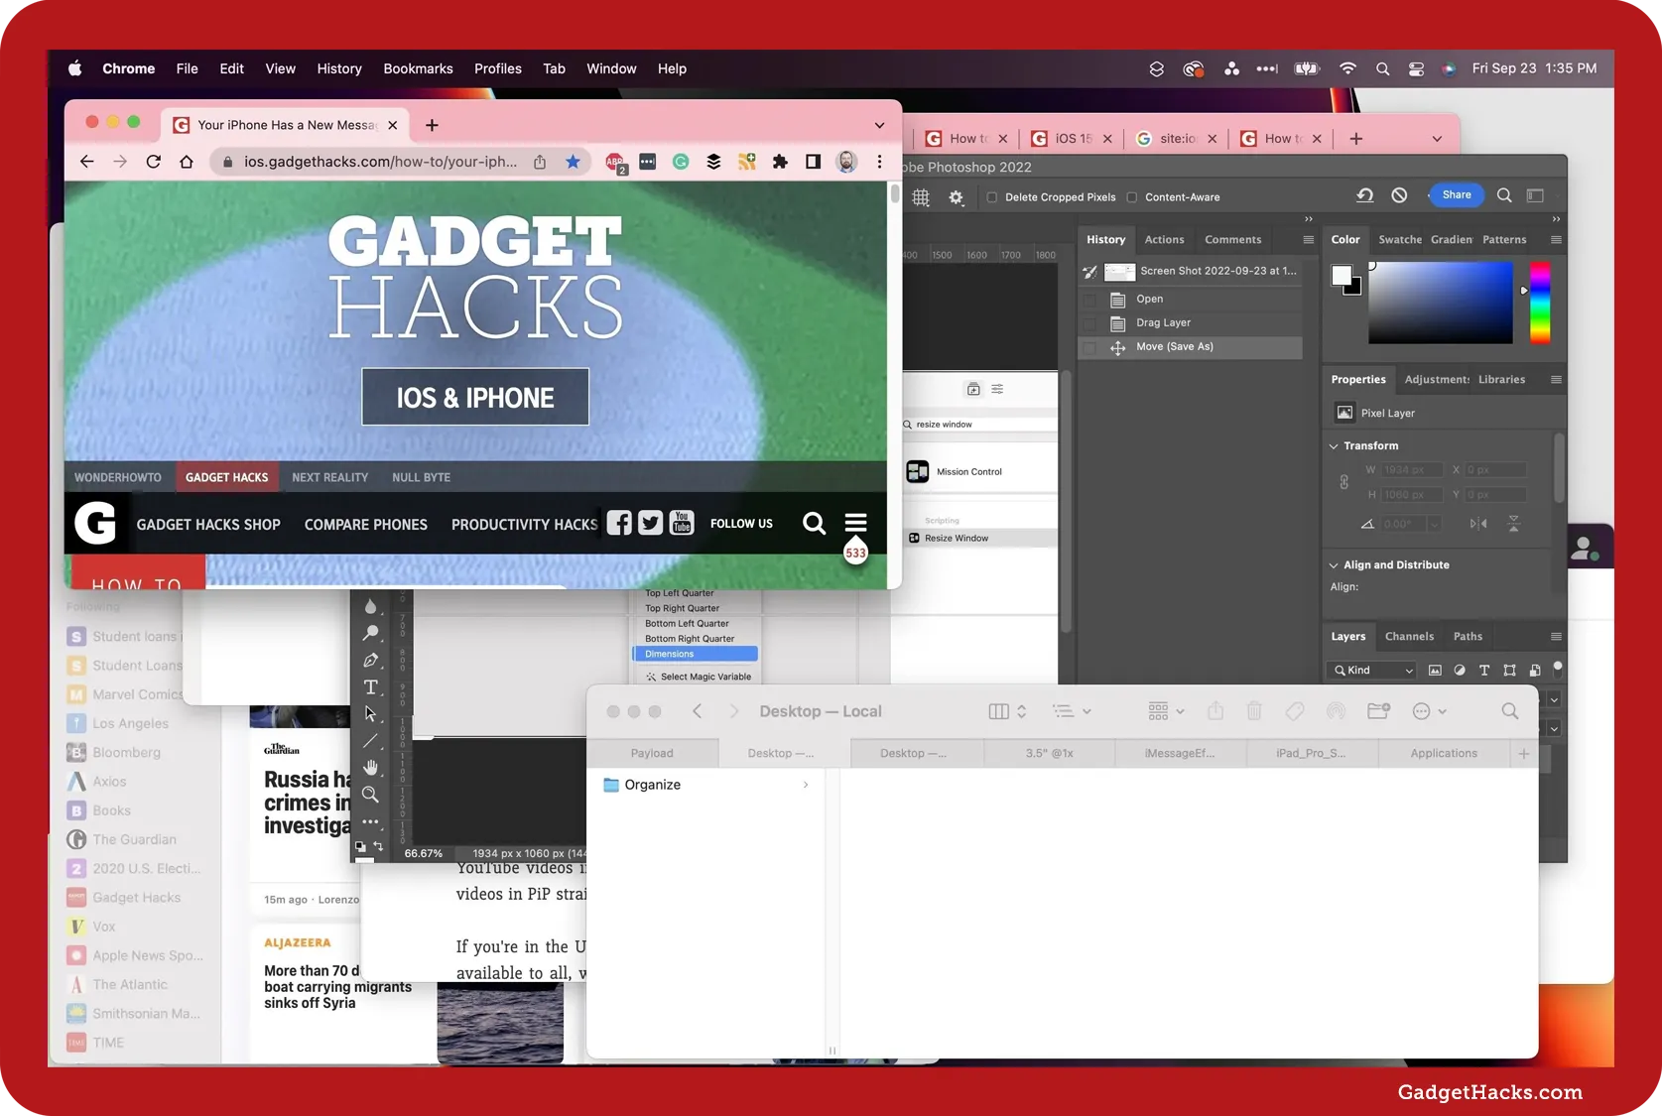The height and width of the screenshot is (1116, 1662).
Task: Click the Finder tags icon
Action: (1295, 711)
